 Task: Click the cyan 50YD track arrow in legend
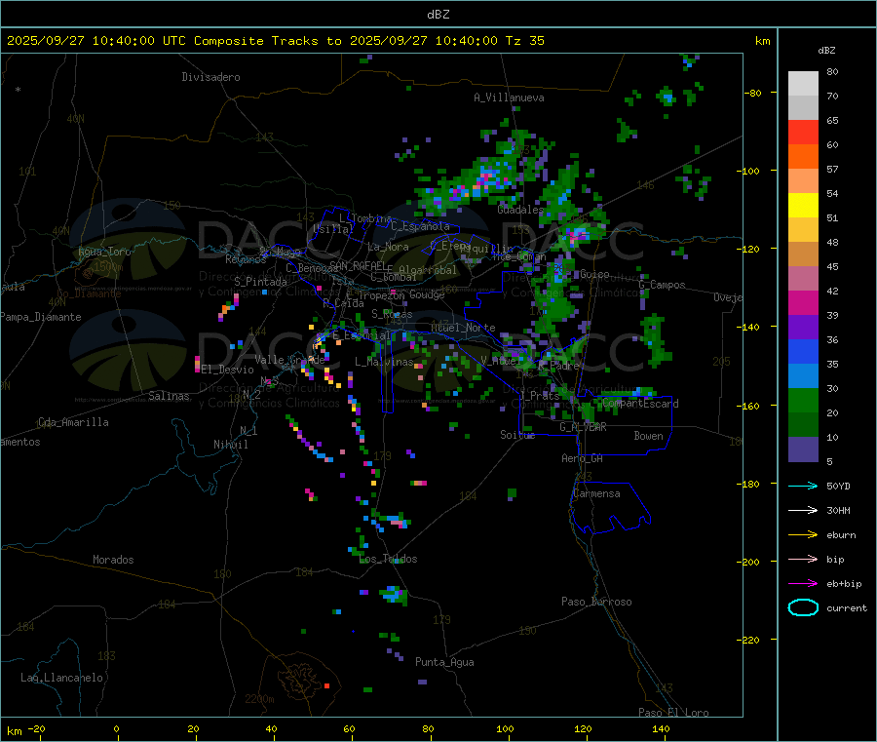(x=803, y=486)
